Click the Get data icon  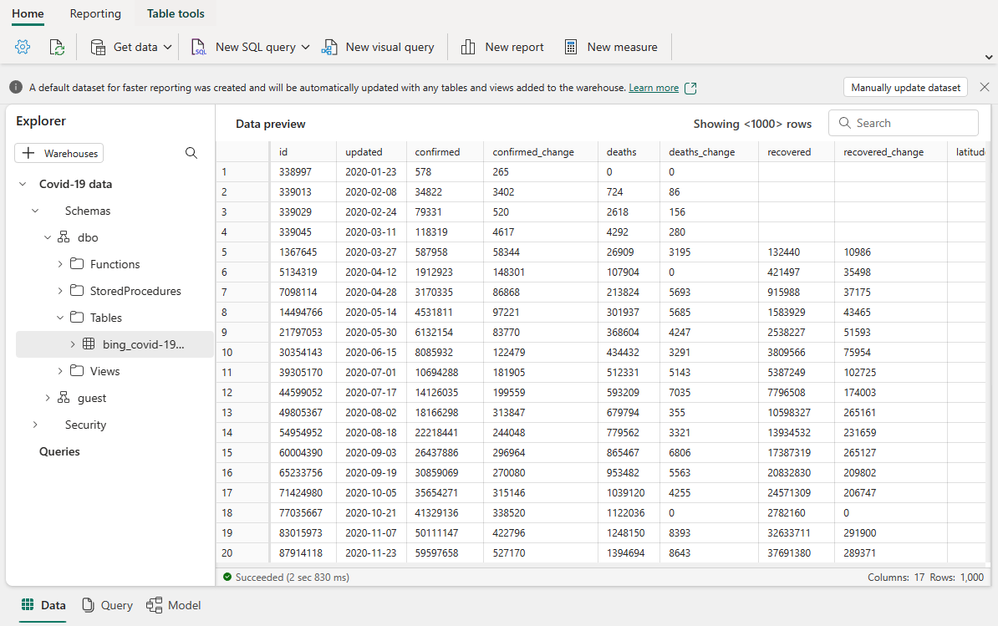pyautogui.click(x=98, y=47)
